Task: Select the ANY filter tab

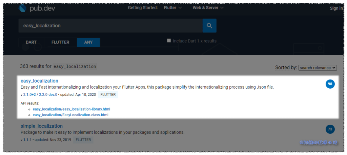Action: (x=88, y=42)
